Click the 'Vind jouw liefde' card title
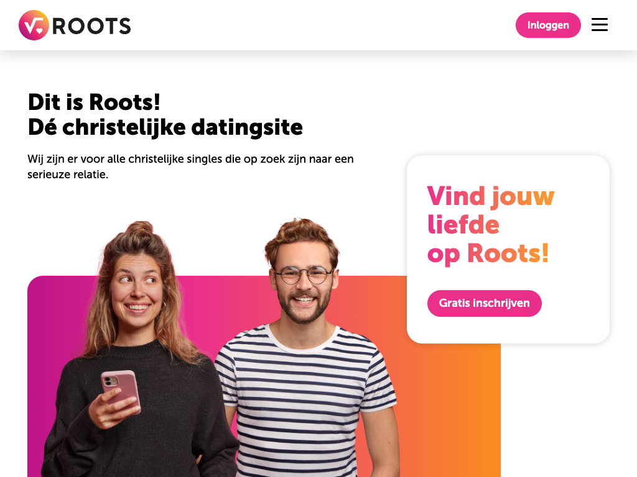The height and width of the screenshot is (477, 637). [x=490, y=210]
